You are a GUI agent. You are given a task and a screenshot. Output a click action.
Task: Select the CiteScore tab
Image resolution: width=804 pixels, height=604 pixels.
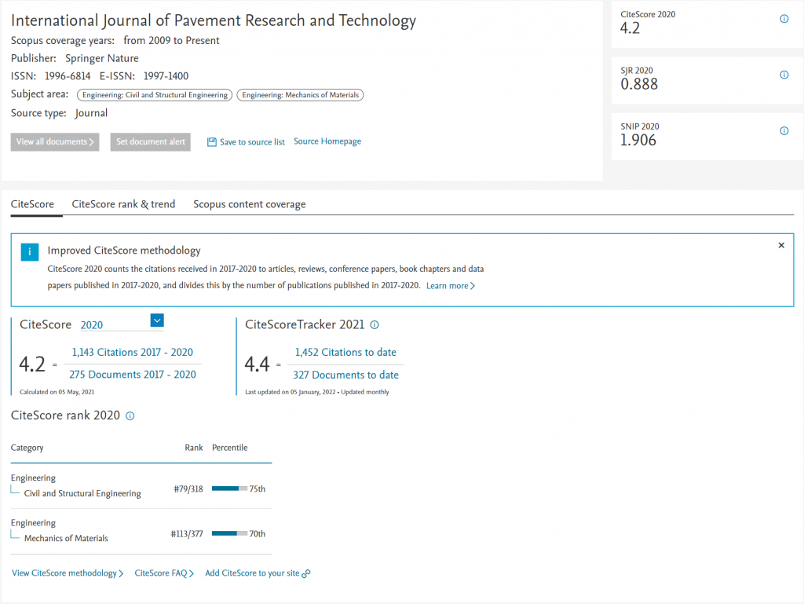tap(32, 204)
